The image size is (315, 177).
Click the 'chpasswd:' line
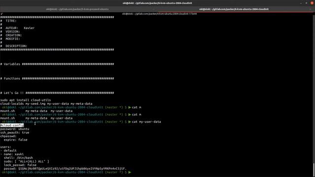point(8,136)
